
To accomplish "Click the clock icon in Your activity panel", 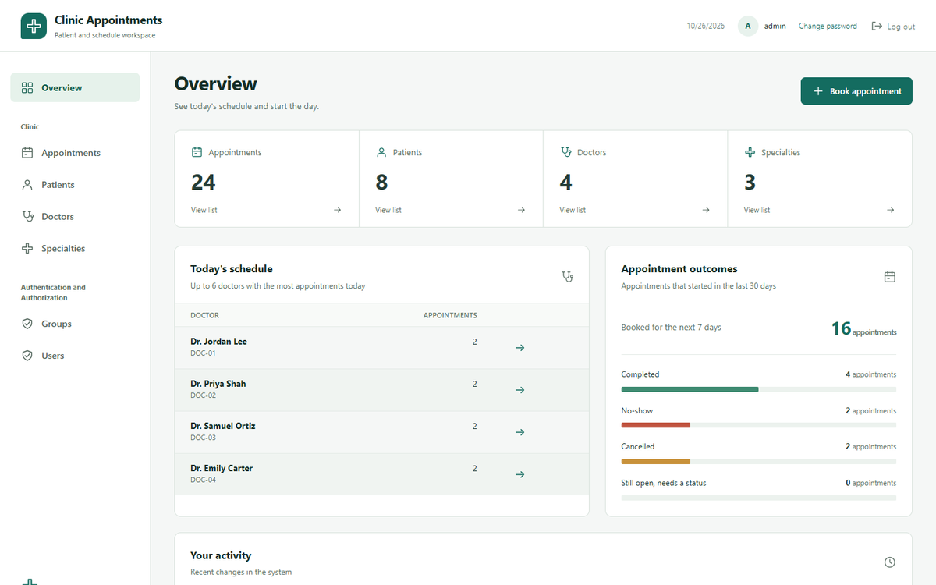I will pyautogui.click(x=890, y=562).
